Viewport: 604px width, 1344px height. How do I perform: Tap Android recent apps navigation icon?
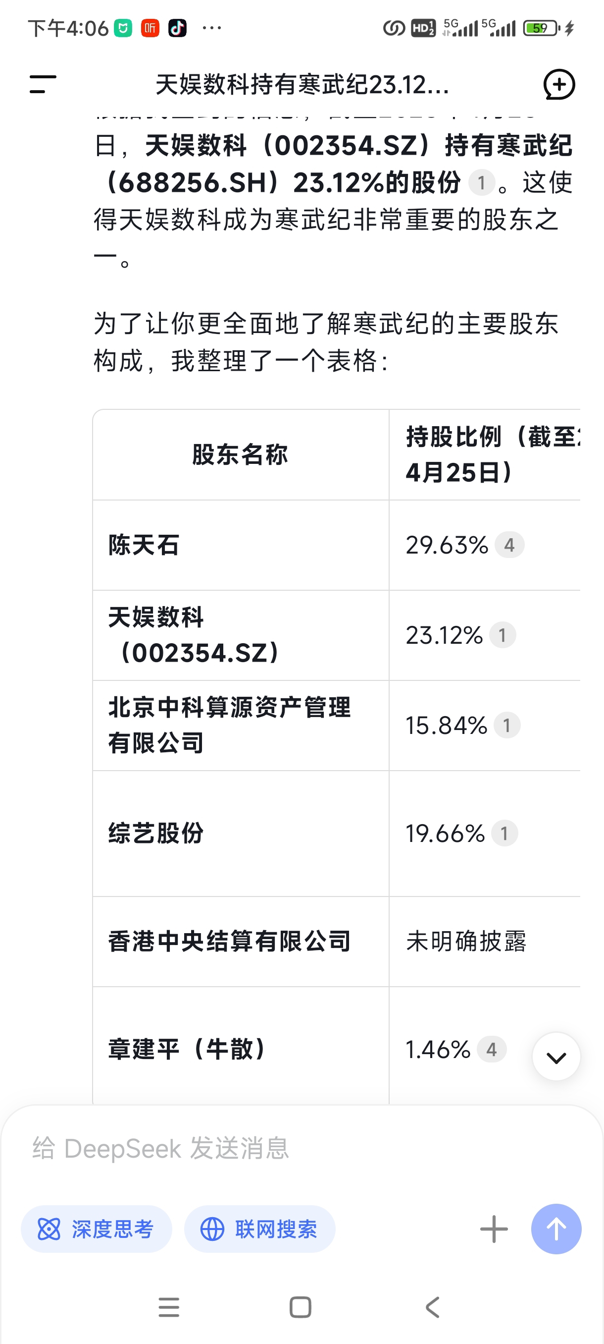coord(169,1307)
